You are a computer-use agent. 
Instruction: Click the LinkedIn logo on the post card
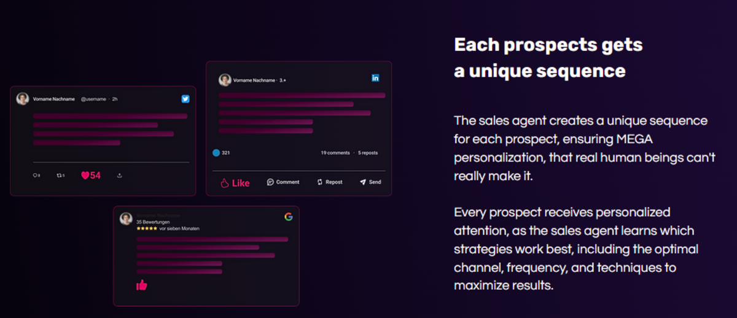[375, 78]
